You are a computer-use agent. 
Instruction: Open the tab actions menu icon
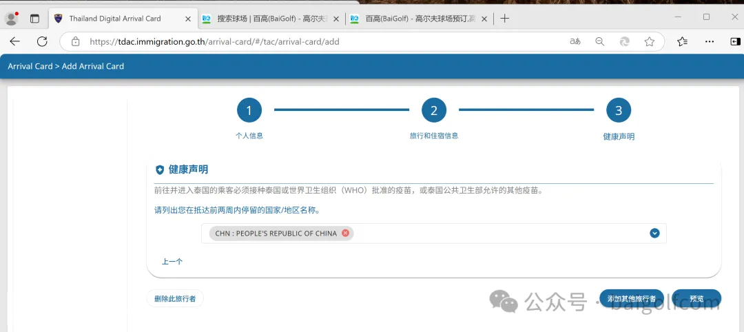tap(34, 19)
